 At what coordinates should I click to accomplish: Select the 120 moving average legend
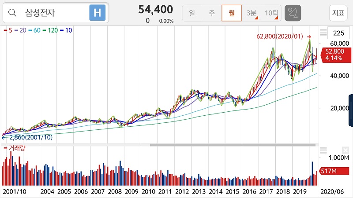(x=50, y=30)
